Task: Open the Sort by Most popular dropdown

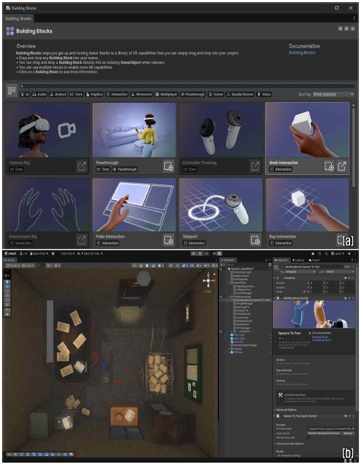Action: (x=333, y=95)
